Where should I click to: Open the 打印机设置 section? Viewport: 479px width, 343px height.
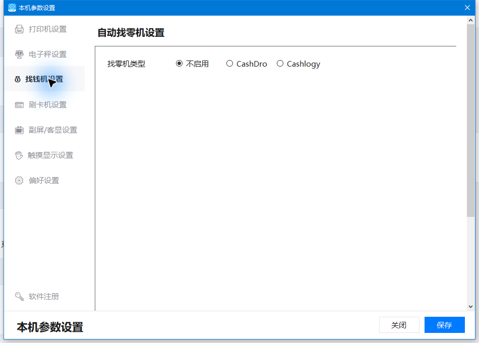(44, 29)
